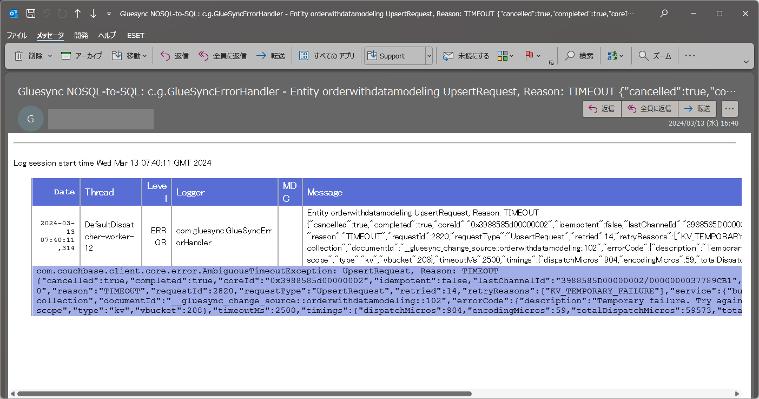Select the メッセージ ribbon tab

pos(50,35)
